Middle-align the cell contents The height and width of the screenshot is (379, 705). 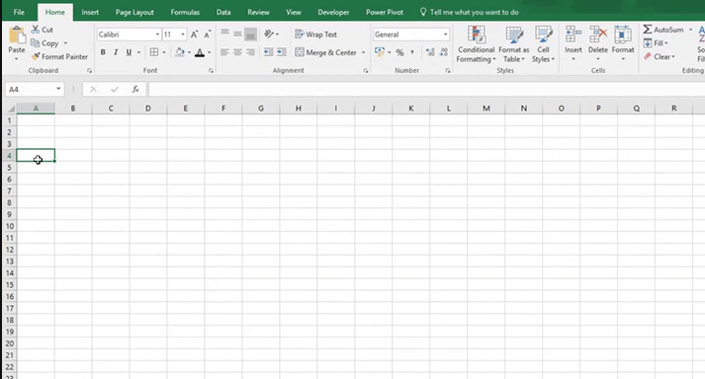click(x=237, y=35)
